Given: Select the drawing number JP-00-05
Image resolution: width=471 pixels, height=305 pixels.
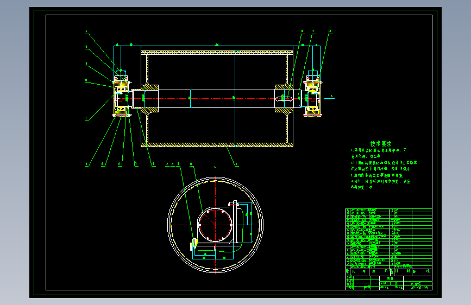Looking at the screenshot, I should 419,288.
